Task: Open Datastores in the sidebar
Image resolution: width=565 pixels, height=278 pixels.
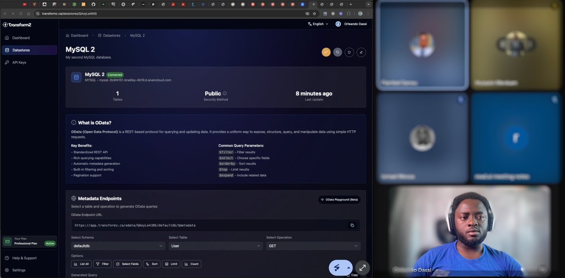Action: click(x=29, y=50)
